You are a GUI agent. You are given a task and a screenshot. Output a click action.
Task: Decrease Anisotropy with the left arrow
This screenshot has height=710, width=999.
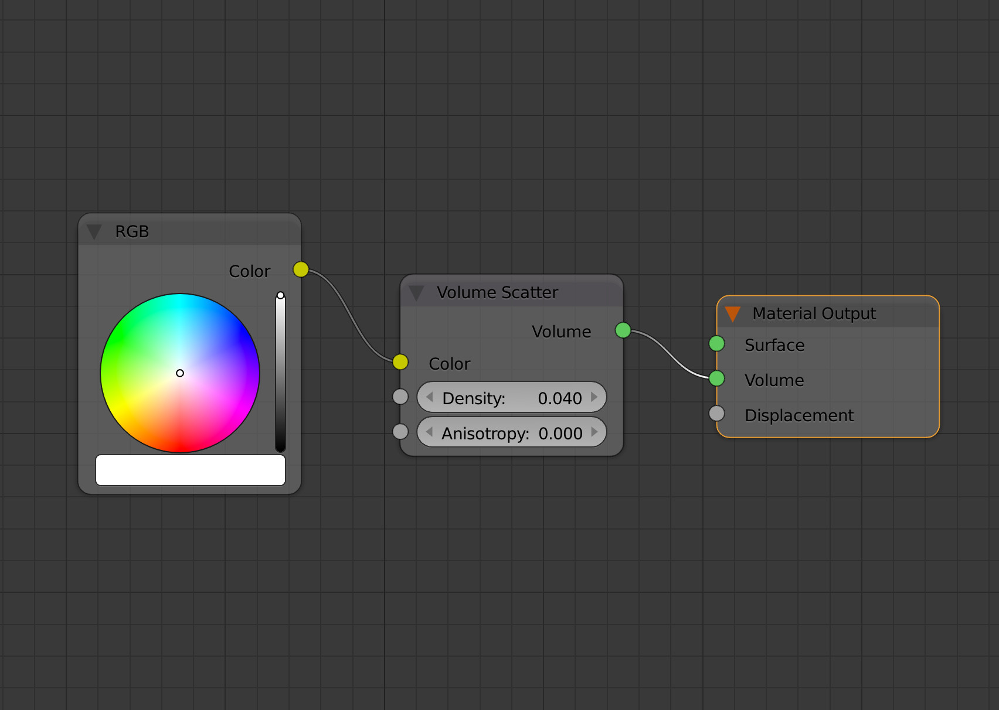tap(429, 432)
